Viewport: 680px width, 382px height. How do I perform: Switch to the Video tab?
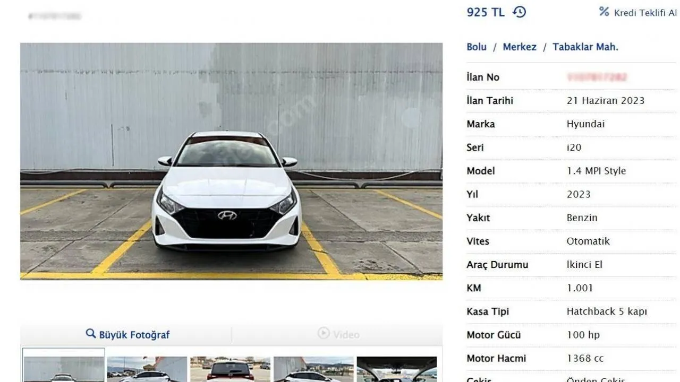(x=338, y=334)
